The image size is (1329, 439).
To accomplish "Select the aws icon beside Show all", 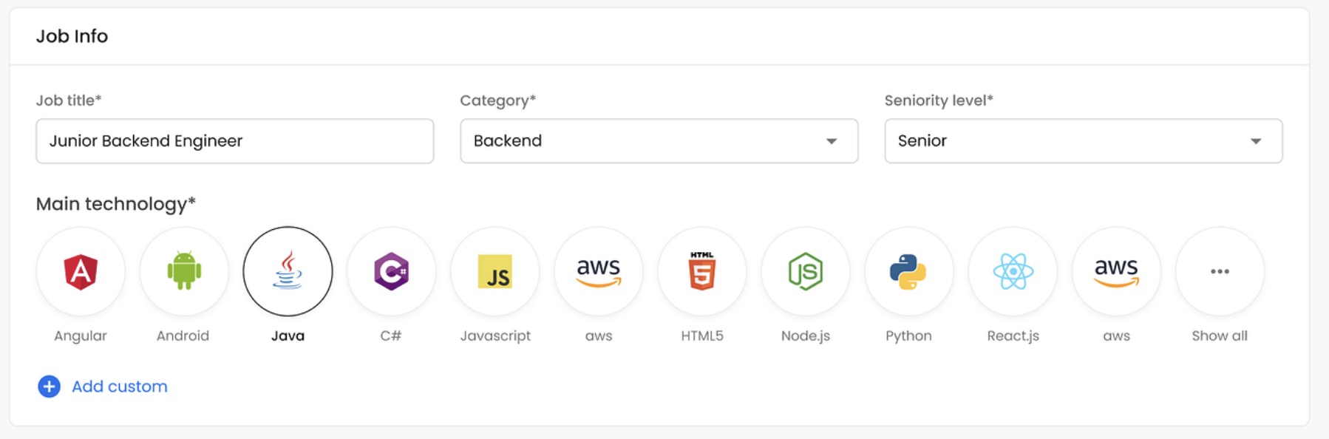I will click(1116, 271).
